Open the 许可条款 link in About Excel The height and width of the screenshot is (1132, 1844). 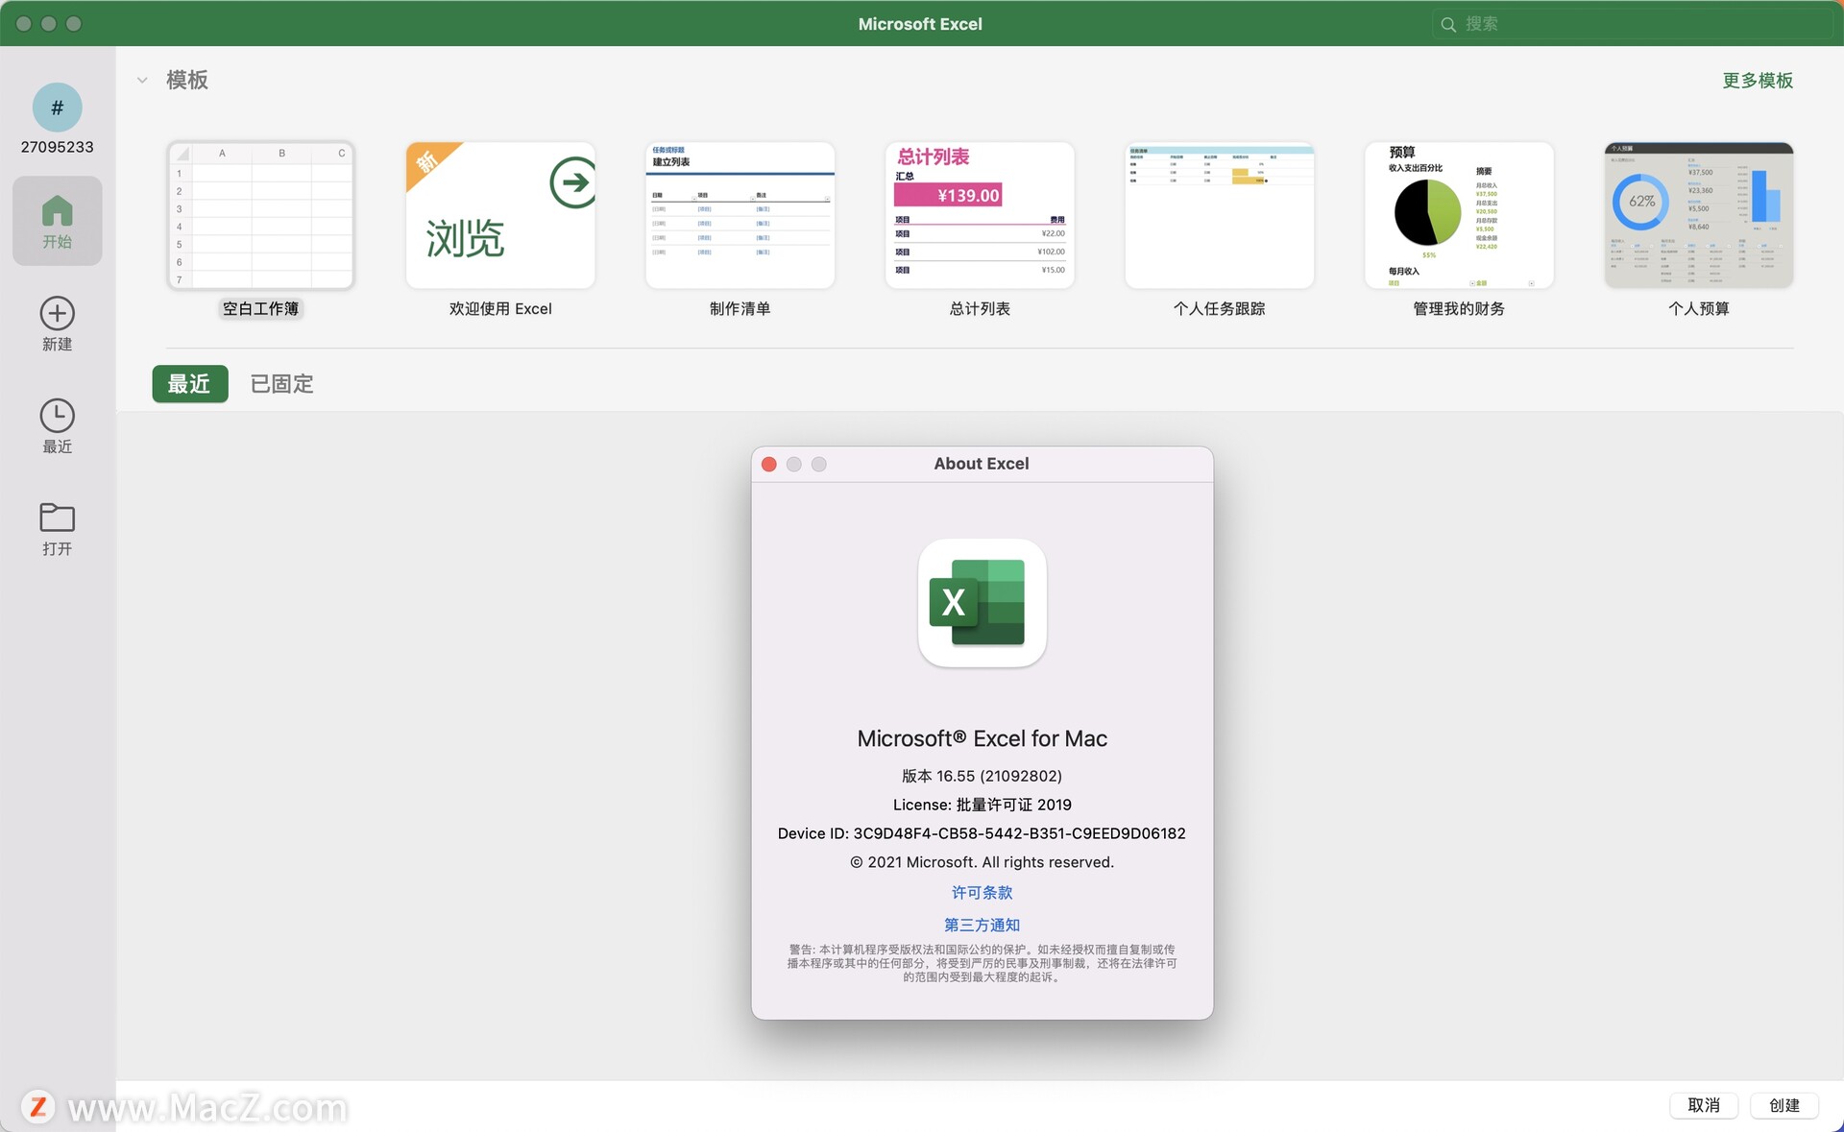(982, 893)
